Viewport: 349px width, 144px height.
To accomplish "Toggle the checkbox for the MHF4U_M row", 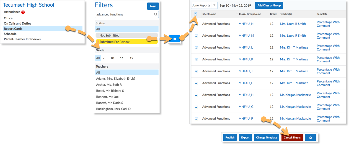I will pyautogui.click(x=197, y=36).
